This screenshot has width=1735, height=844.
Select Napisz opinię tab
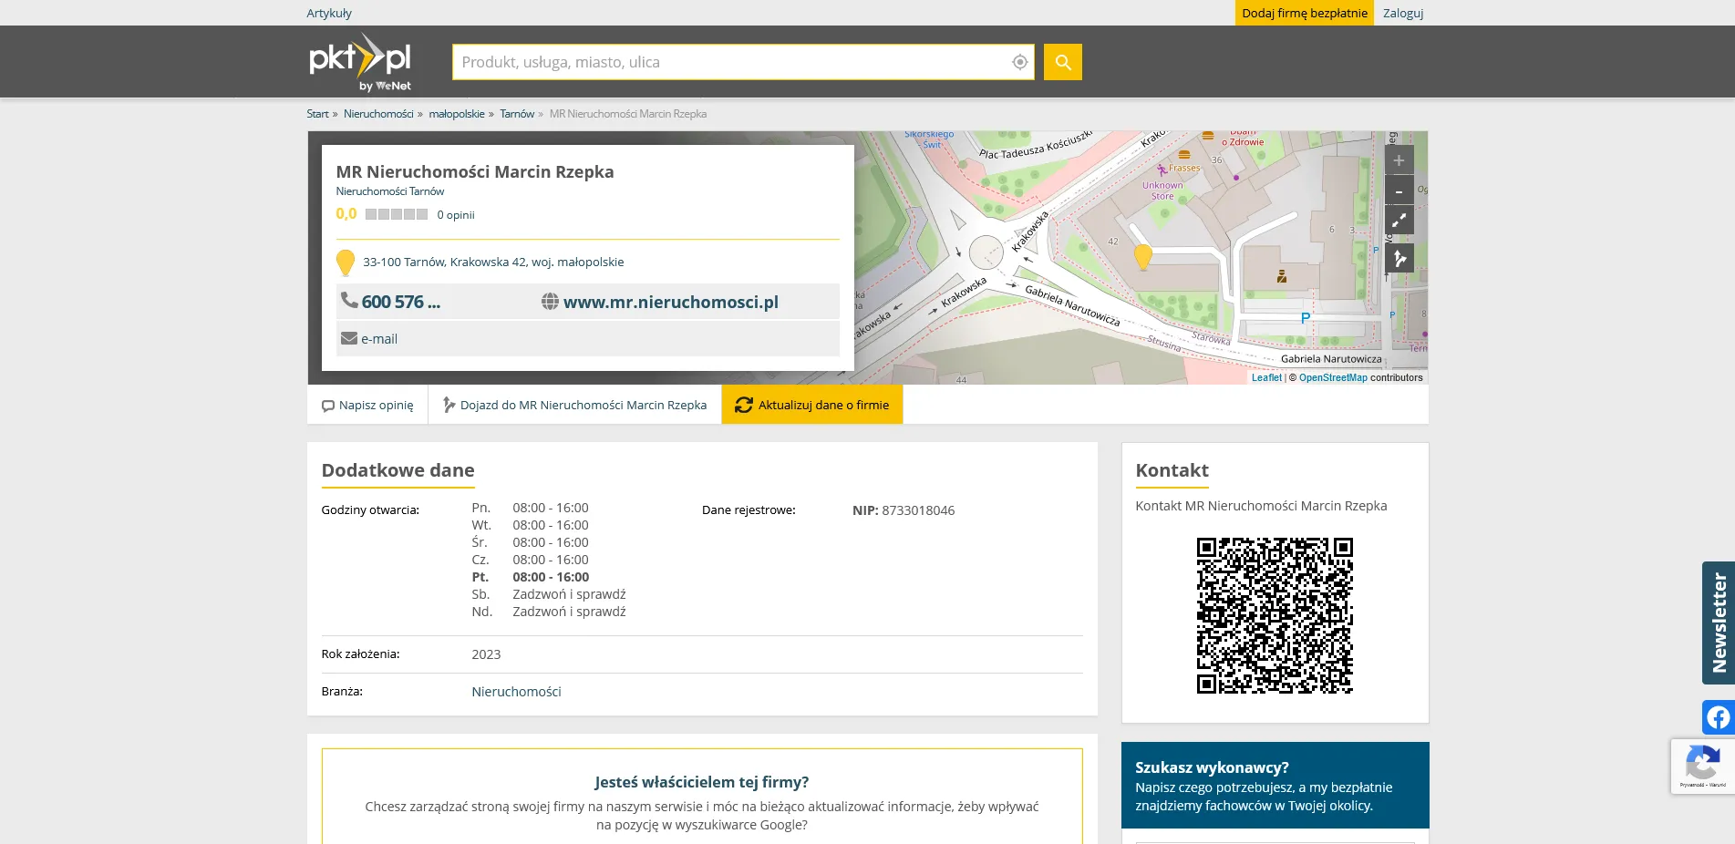(x=367, y=405)
